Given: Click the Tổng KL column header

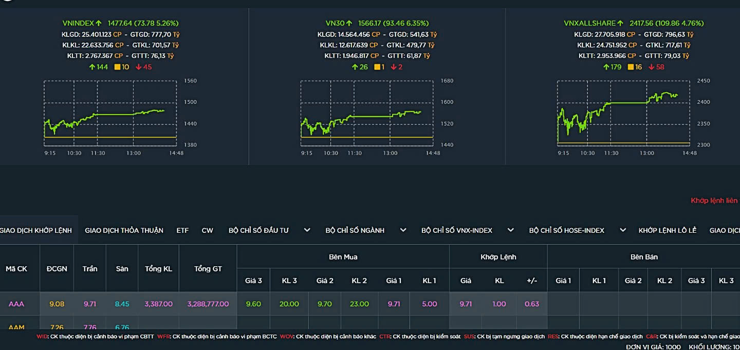Looking at the screenshot, I should coord(158,269).
